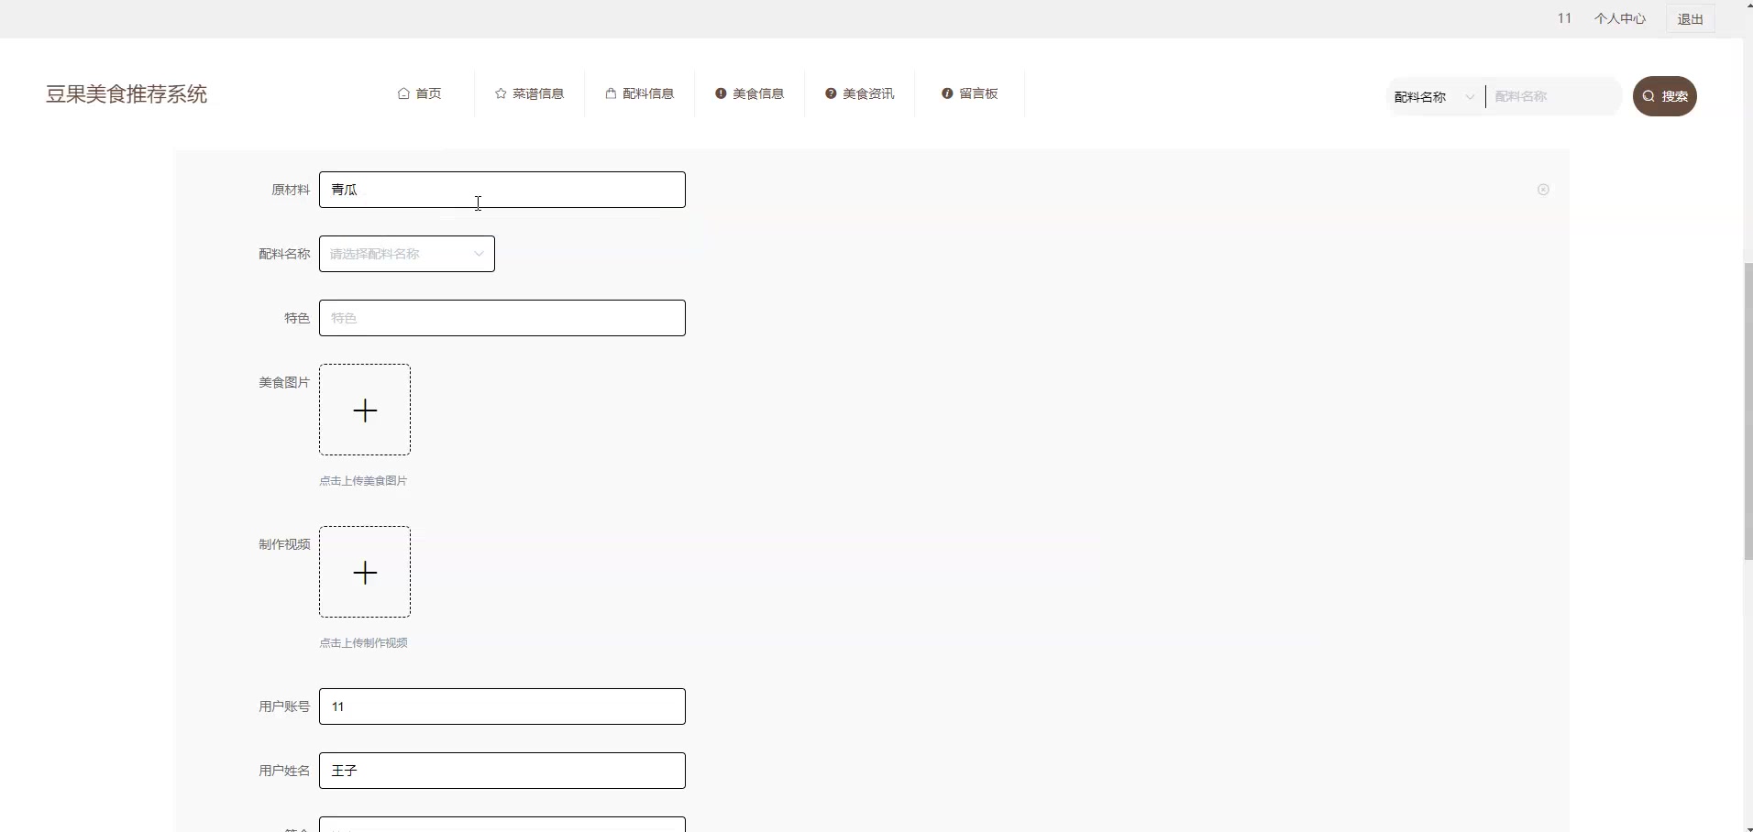This screenshot has height=832, width=1753.
Task: Click the 用户账号 field label
Action: pos(284,706)
